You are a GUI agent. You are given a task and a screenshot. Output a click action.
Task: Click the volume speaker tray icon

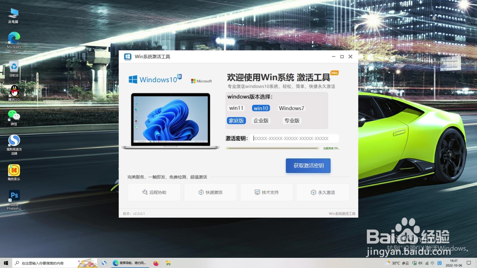420,263
